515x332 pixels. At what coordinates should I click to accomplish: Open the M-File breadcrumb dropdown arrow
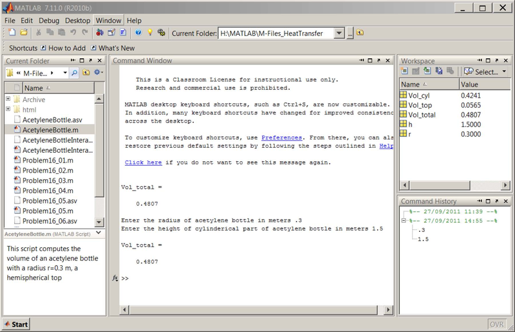65,73
